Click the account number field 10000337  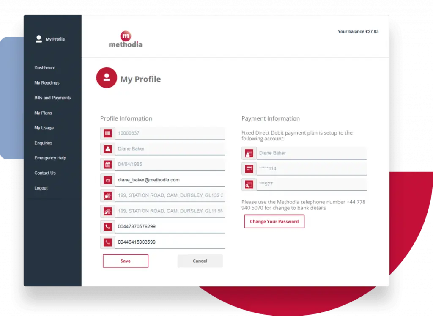(170, 133)
